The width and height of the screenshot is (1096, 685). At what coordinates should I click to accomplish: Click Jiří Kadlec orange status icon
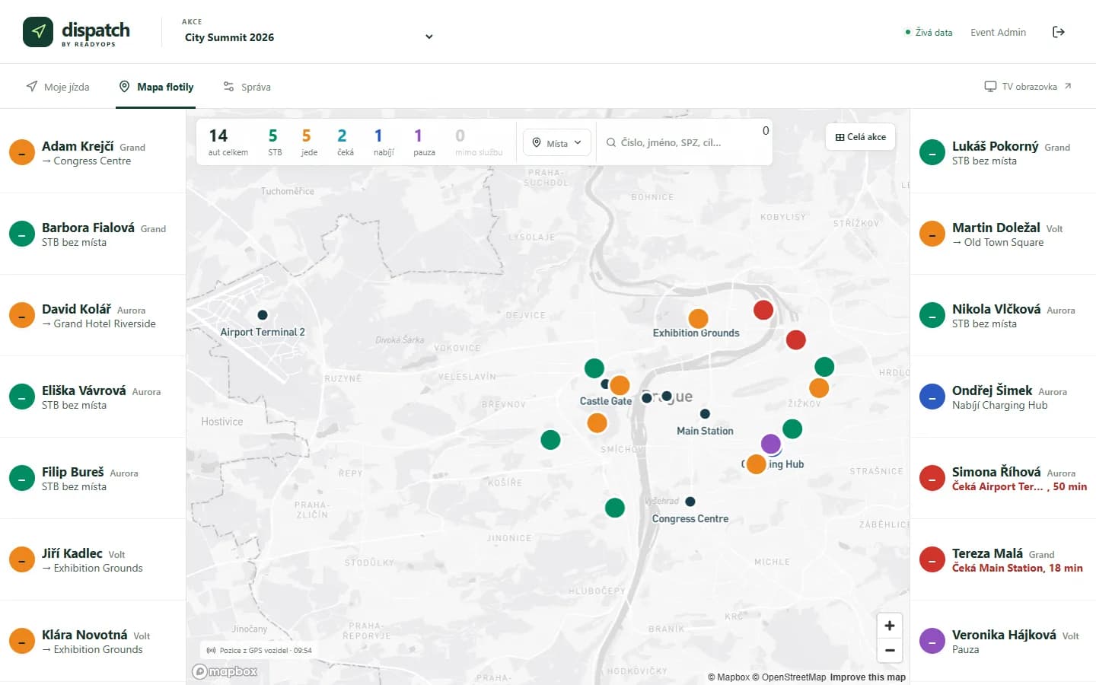(21, 559)
